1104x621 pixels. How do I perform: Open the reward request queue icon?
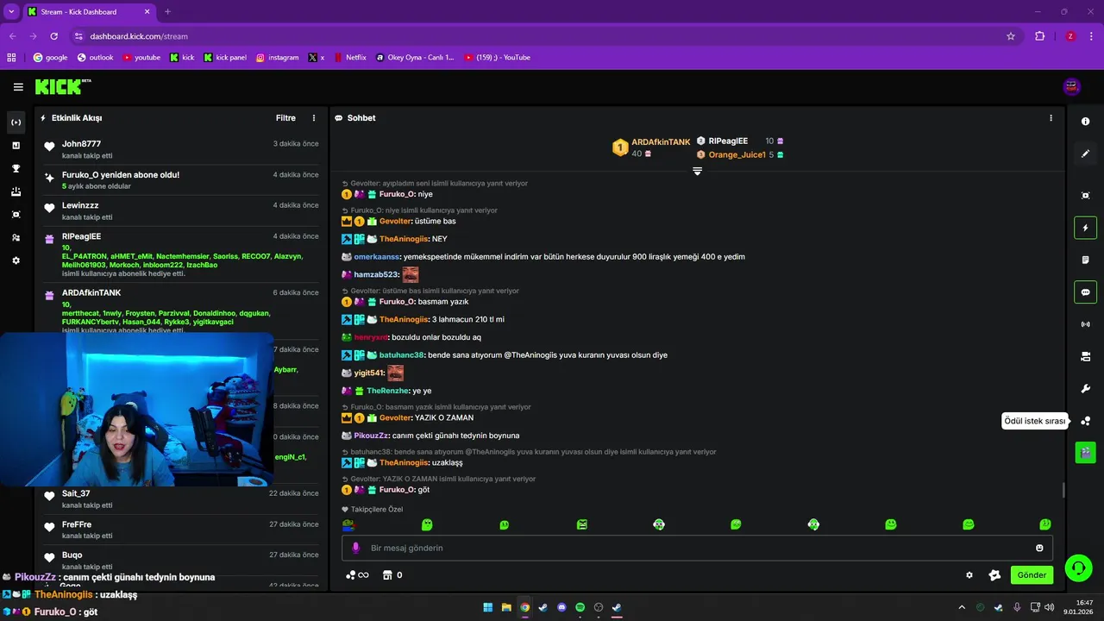1085,421
